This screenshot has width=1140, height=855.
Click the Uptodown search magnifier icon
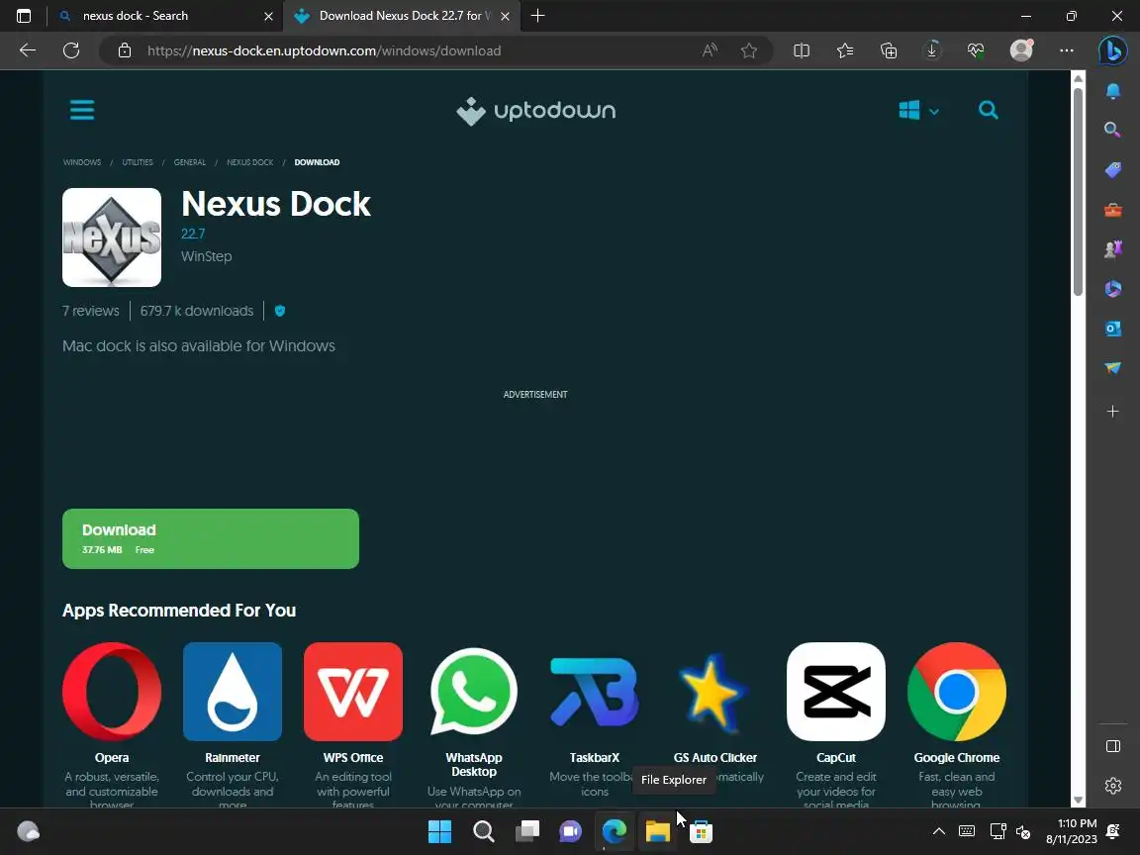tap(988, 110)
